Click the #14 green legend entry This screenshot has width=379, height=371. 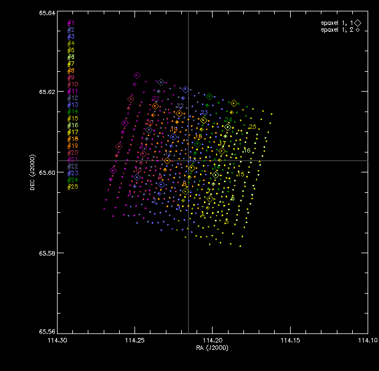(73, 112)
